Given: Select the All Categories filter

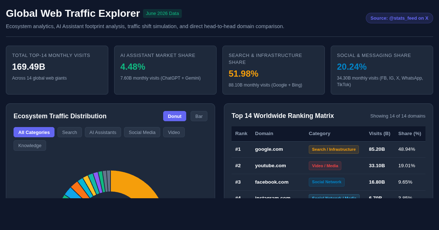Looking at the screenshot, I should tap(34, 132).
